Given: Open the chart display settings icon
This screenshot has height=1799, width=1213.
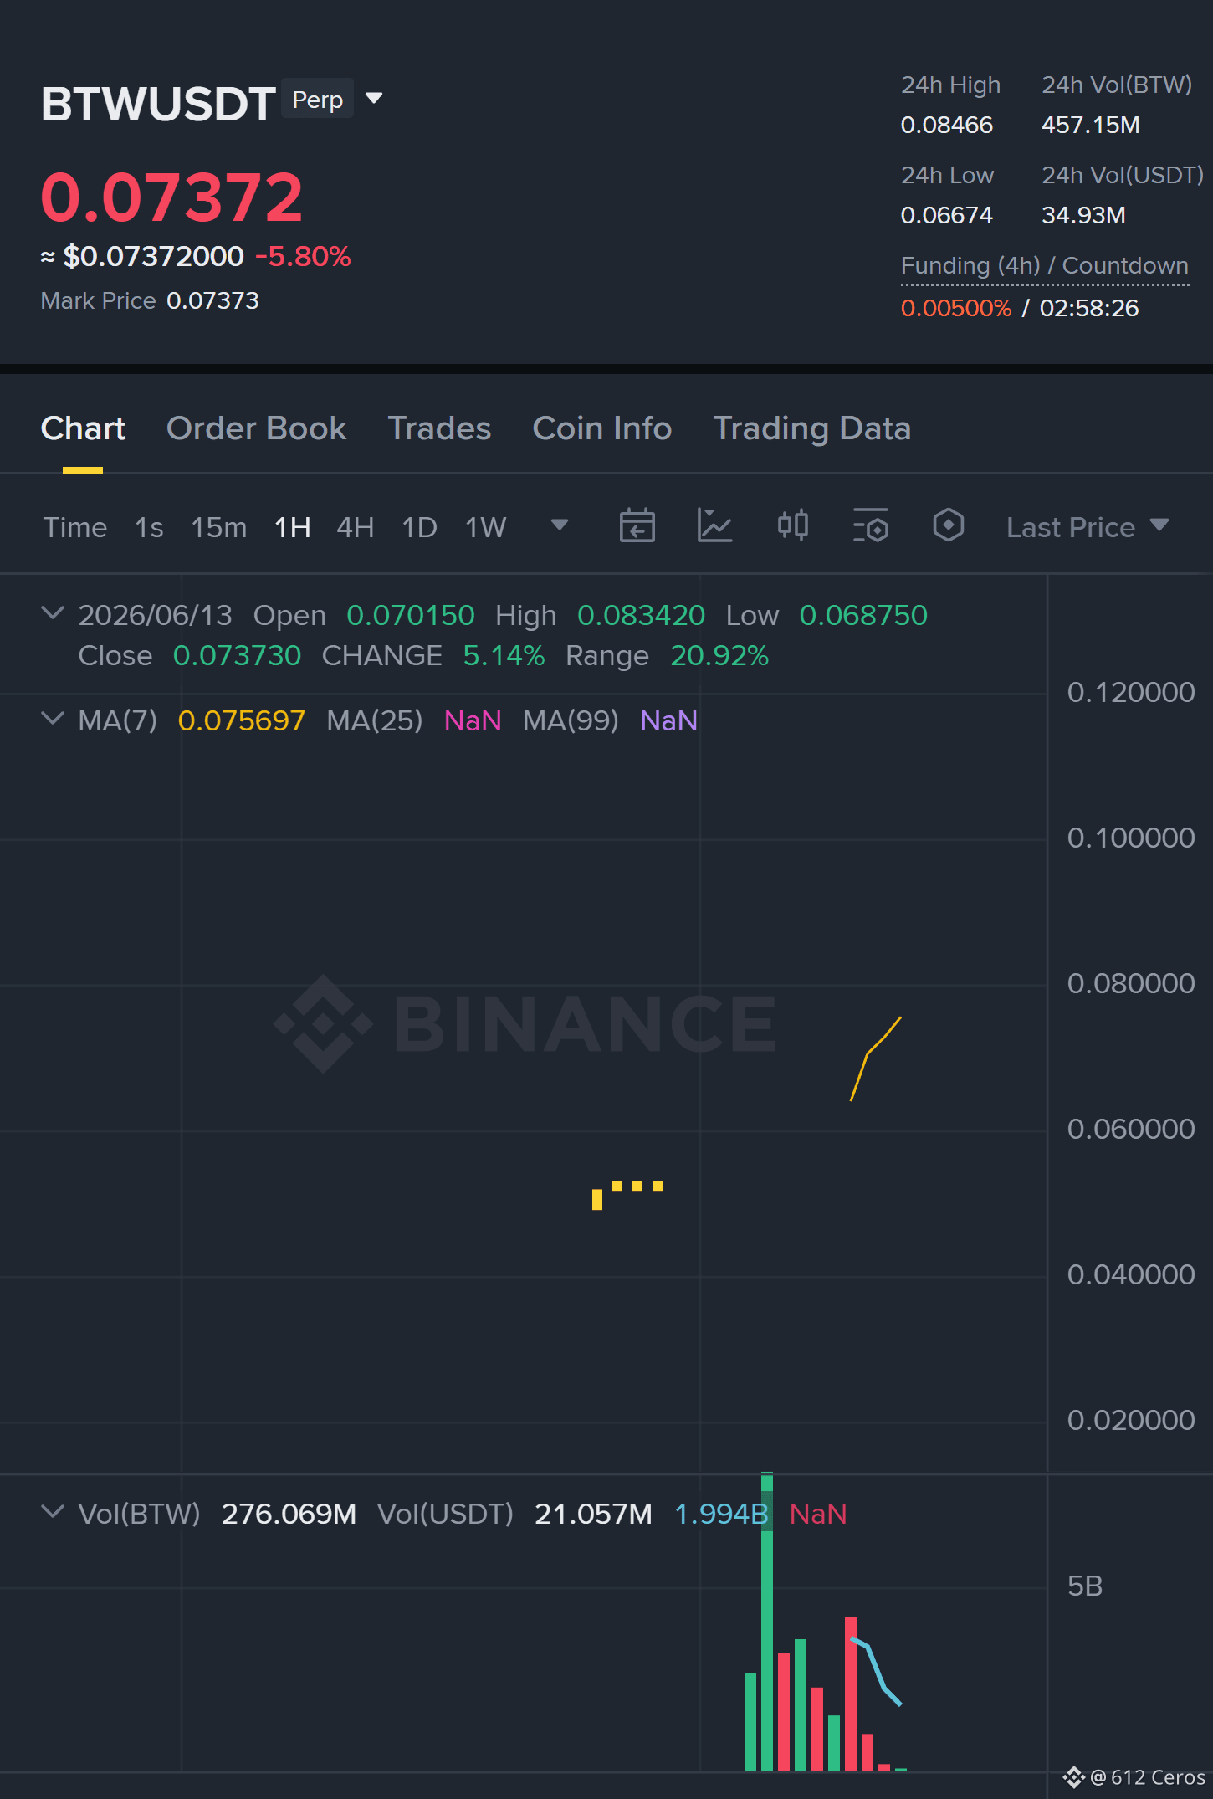Looking at the screenshot, I should pos(870,526).
